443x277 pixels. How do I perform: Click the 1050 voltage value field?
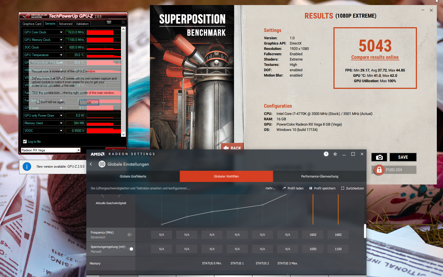point(313,249)
